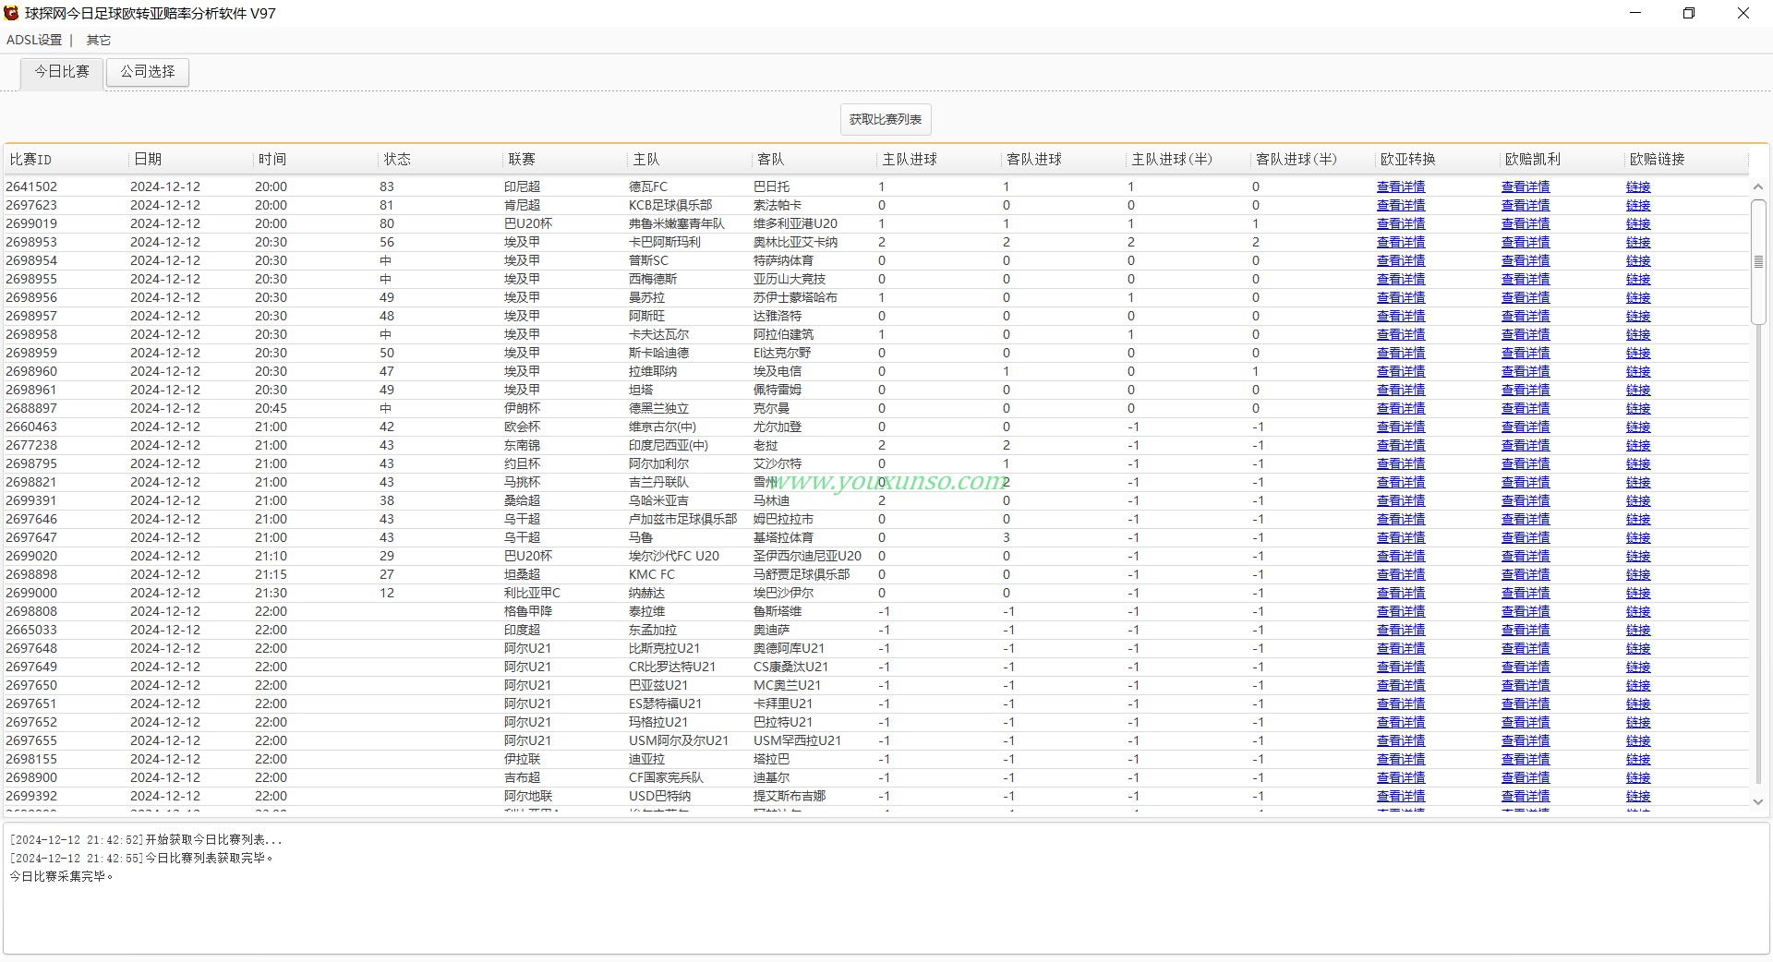Open 欧亚转换 查看详情 for match 2698956
Image resolution: width=1773 pixels, height=962 pixels.
(1401, 297)
